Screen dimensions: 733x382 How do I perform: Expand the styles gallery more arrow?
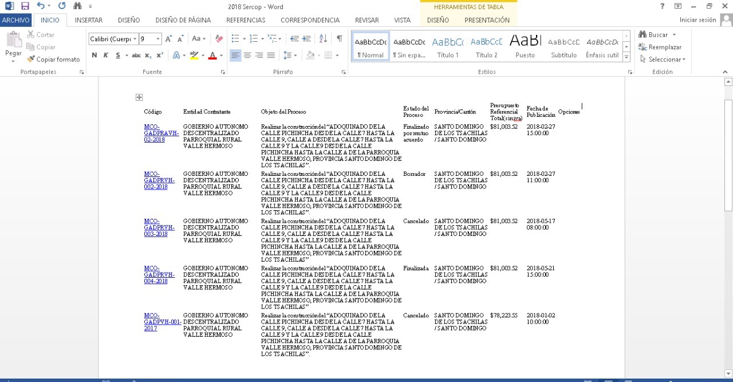(x=626, y=57)
